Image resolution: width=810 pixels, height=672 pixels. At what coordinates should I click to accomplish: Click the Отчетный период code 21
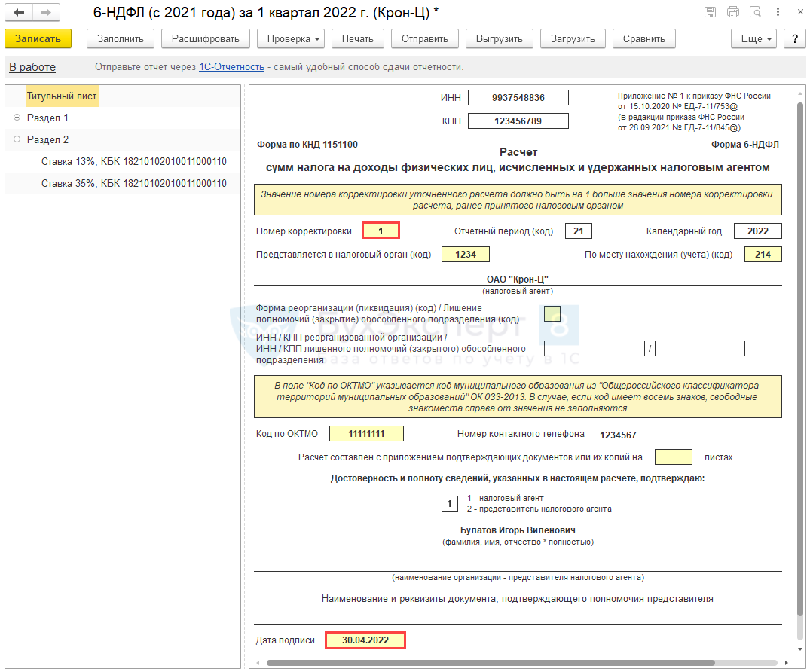point(579,231)
